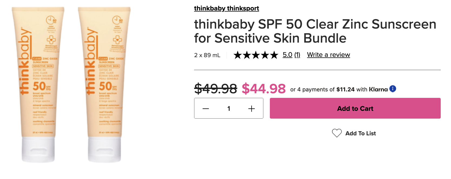Click the left thinkbaby sunscreen tube image

point(38,85)
